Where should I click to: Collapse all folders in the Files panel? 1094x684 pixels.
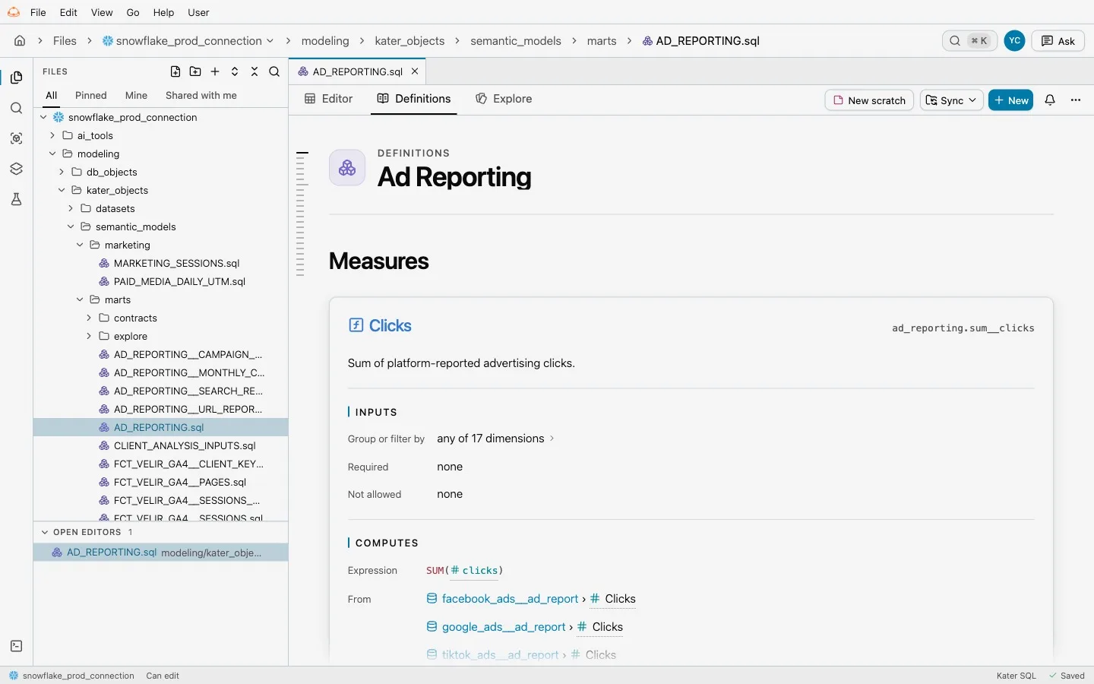(255, 71)
